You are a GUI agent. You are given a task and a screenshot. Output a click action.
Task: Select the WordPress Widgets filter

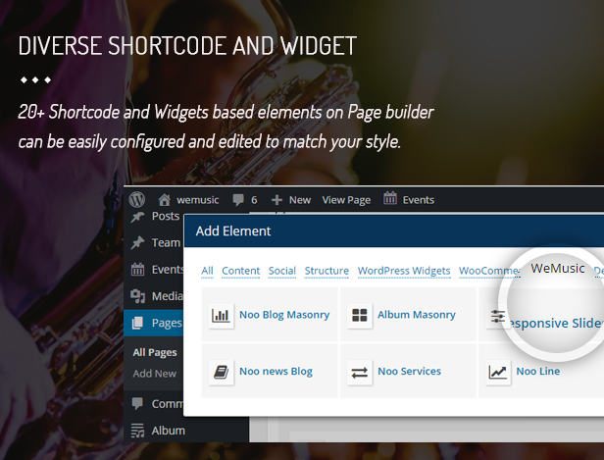(404, 271)
